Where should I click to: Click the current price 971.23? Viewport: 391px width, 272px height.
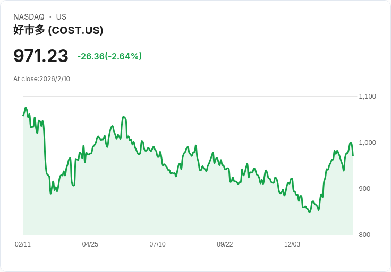tap(41, 56)
